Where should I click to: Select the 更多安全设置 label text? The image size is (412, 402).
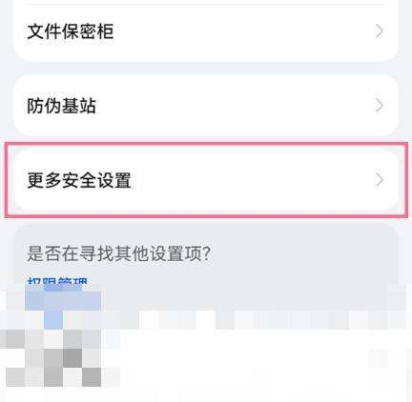79,180
